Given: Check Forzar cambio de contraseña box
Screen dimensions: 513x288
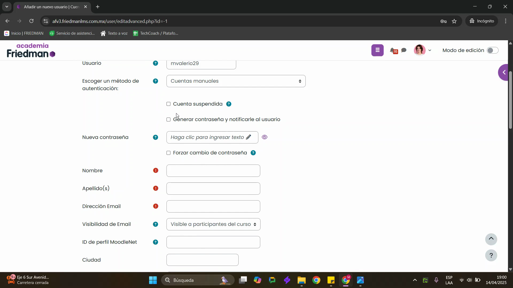Looking at the screenshot, I should click(168, 153).
